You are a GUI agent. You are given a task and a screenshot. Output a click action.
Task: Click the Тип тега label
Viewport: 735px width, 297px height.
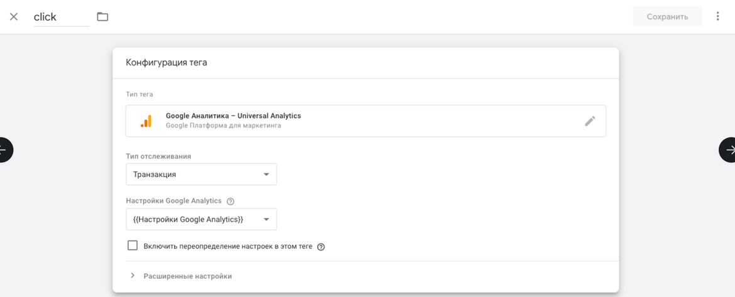pyautogui.click(x=139, y=94)
